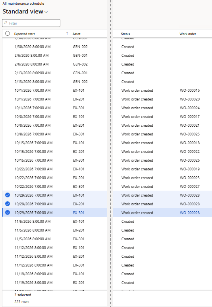Select EX-201 asset on 10/8/2026 row

(79, 126)
